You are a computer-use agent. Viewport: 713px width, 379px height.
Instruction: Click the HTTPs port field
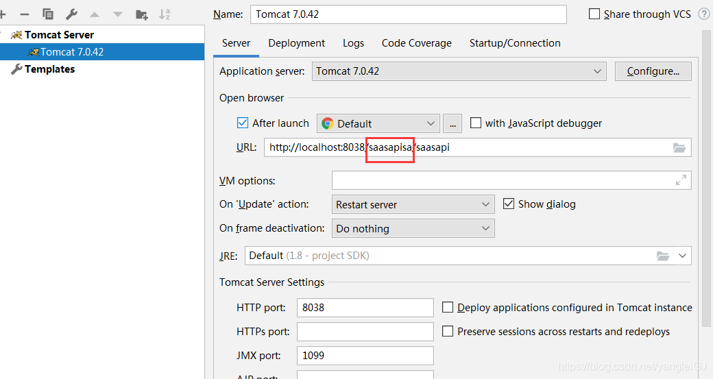(365, 332)
